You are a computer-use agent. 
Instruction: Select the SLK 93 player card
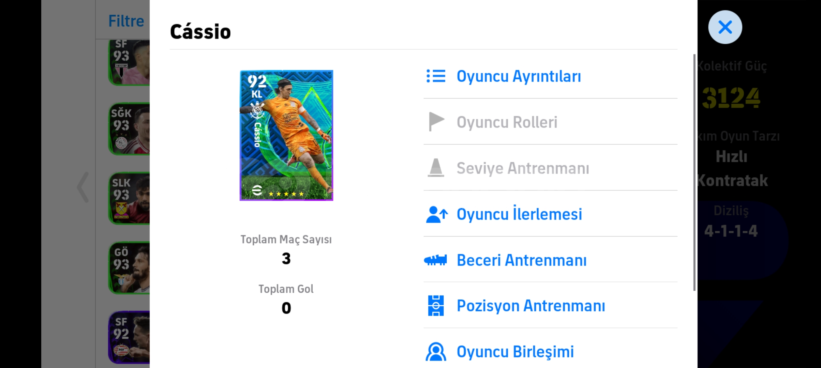point(129,198)
